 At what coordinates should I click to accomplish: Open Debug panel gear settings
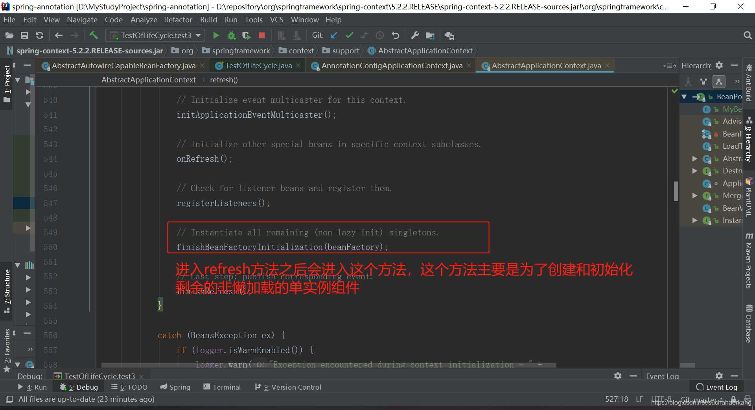[x=618, y=376]
